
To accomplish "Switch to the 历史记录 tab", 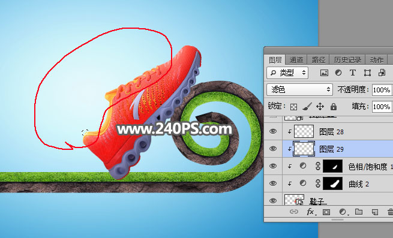I will coord(347,60).
